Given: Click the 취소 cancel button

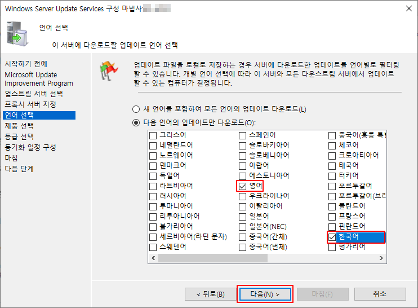Looking at the screenshot, I should [380, 294].
